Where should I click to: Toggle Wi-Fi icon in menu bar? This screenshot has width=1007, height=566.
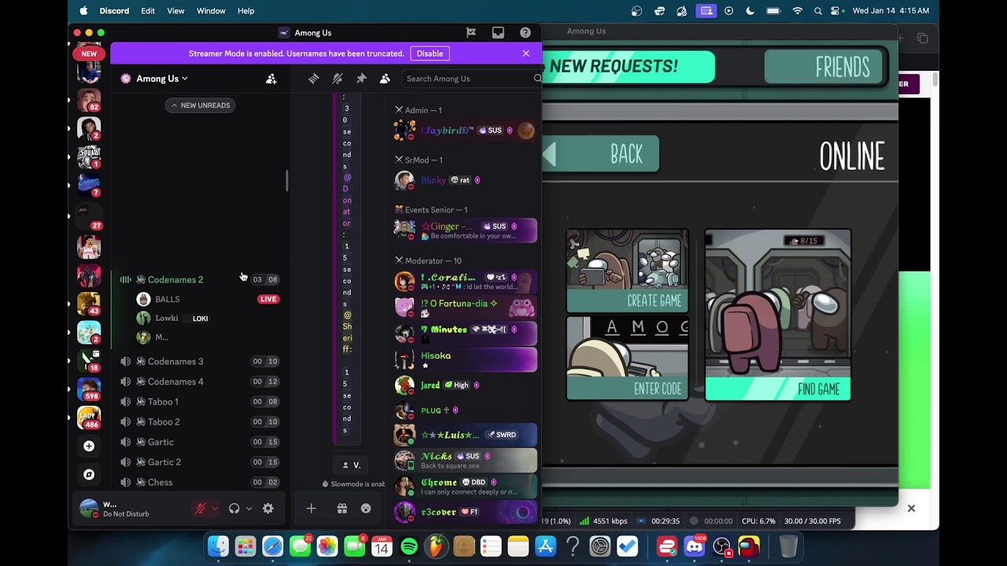coord(798,11)
